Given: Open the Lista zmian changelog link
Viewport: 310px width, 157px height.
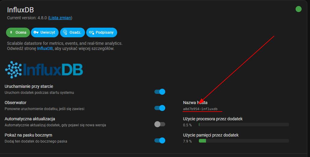Looking at the screenshot, I should click(60, 18).
